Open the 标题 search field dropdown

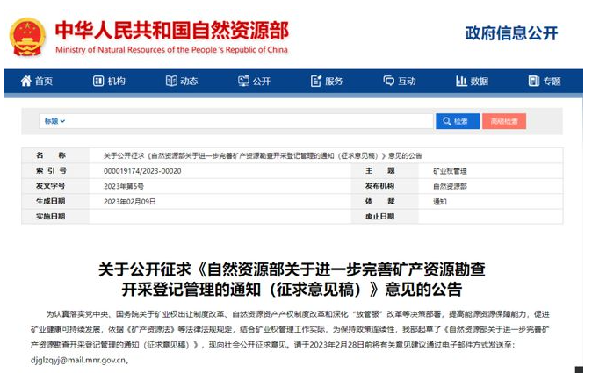pos(54,121)
